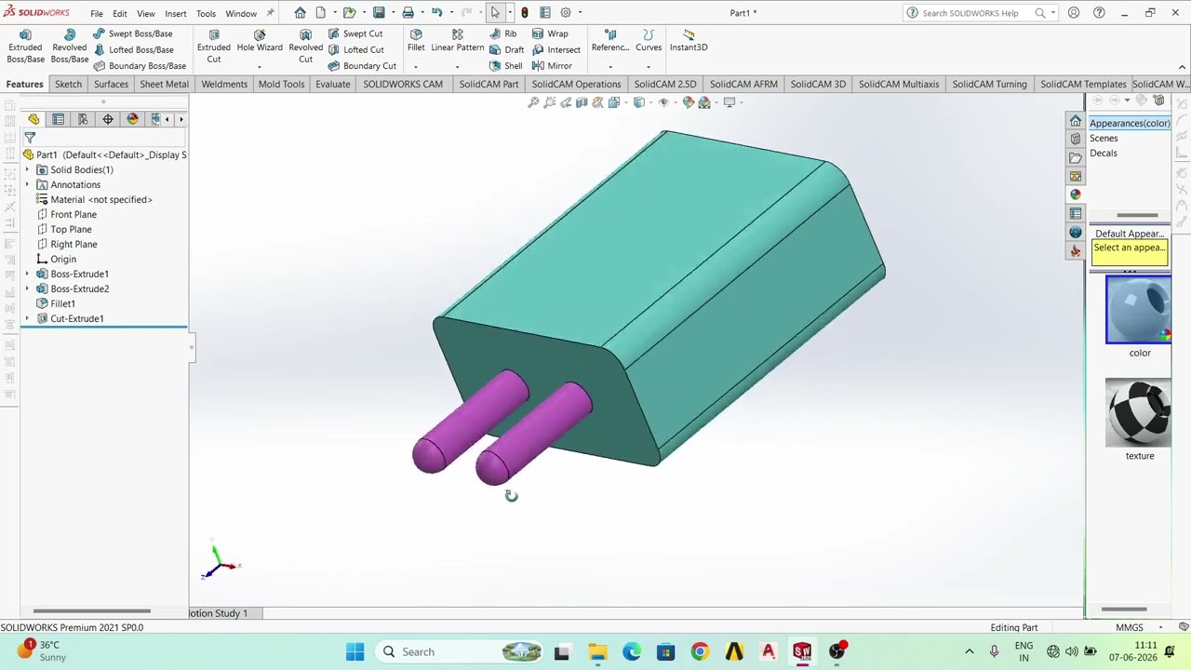The height and width of the screenshot is (670, 1191).
Task: Activate the Revolved Cut tool
Action: 305,47
